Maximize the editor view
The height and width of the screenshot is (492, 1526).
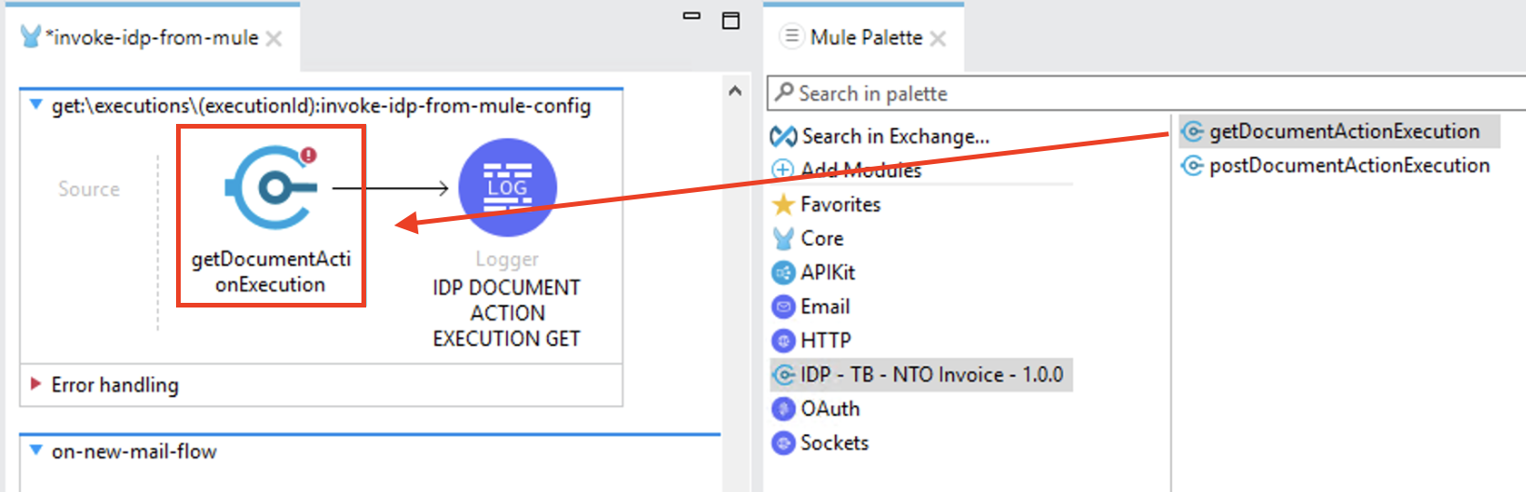[x=731, y=20]
